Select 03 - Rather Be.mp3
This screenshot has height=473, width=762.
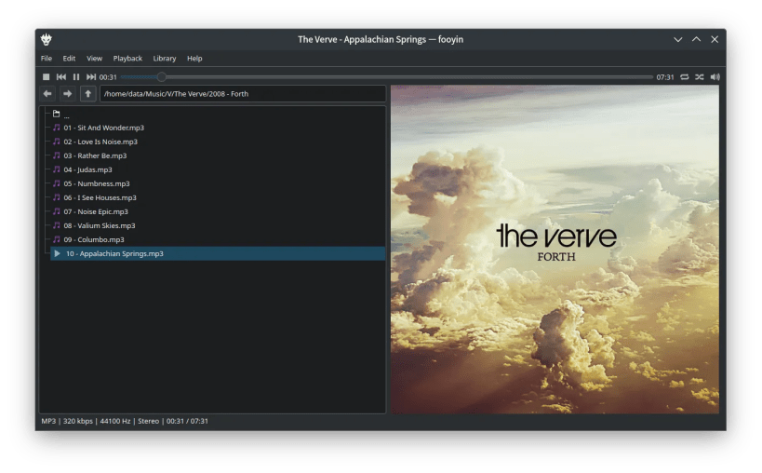(x=219, y=156)
